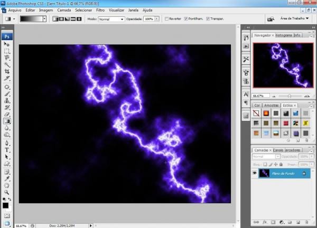Toggle Quick Mask mode
Screen dimensions: 317x228
[7, 216]
